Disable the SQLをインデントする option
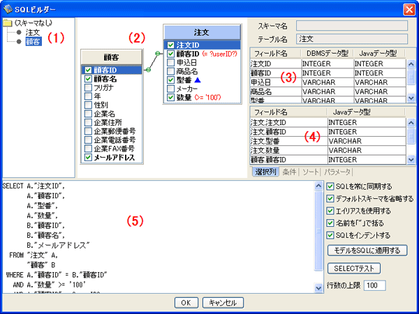The height and width of the screenshot is (314, 419). pyautogui.click(x=331, y=235)
